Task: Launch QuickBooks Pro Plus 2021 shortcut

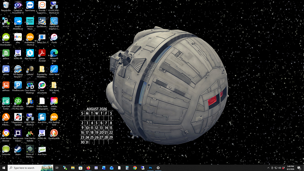Action: tap(18, 103)
